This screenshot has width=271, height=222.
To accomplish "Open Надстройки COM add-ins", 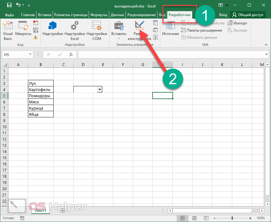I will pyautogui.click(x=96, y=30).
